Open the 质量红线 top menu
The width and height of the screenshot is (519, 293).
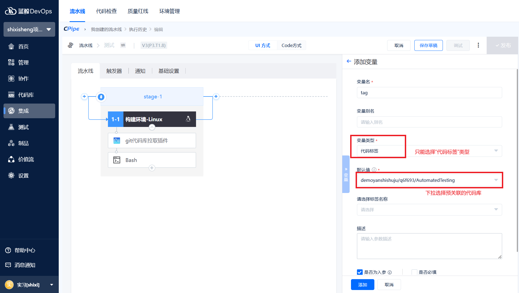click(x=138, y=11)
